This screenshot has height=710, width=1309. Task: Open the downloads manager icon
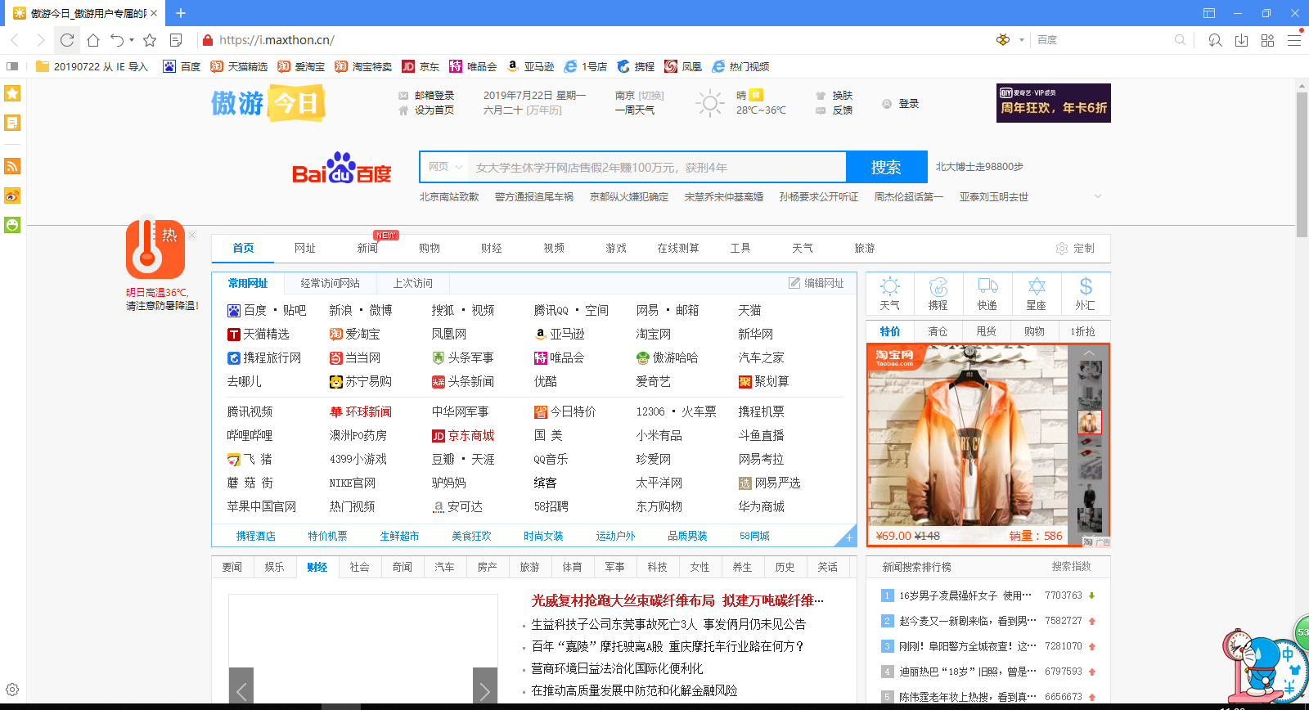coord(1241,40)
